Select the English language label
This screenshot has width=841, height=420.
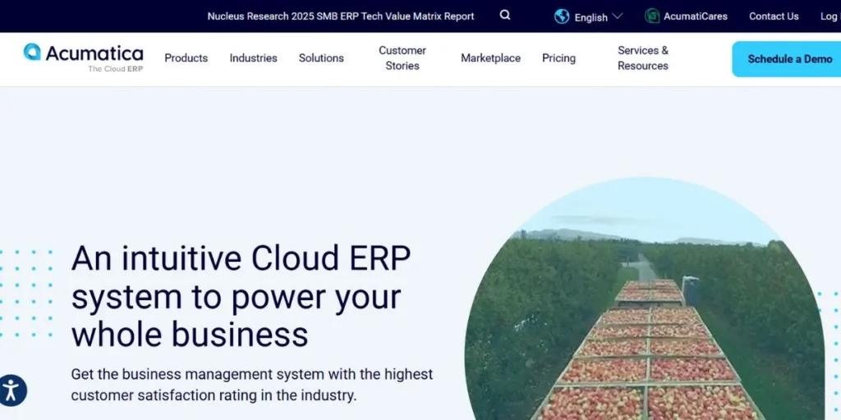[591, 17]
